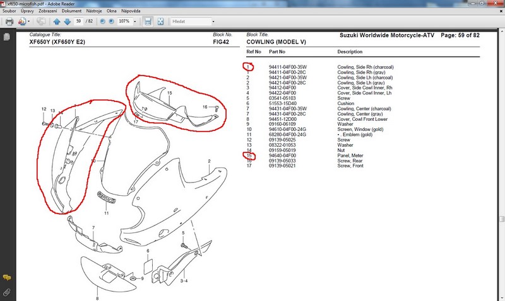
Task: Toggle scrolling fit-width page mode icon
Action: point(148,21)
